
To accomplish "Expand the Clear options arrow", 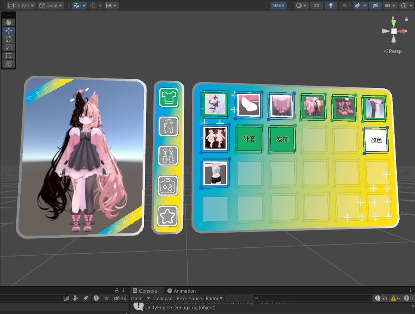I will click(x=148, y=298).
